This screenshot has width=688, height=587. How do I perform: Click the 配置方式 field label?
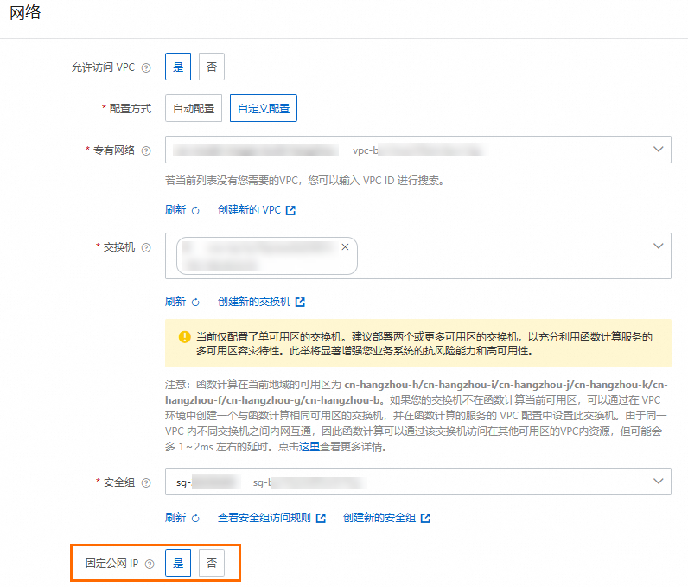[x=131, y=109]
